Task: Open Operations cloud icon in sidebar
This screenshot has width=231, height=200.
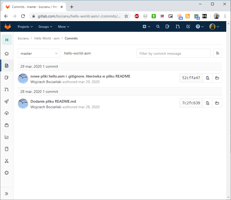Action: 7,113
